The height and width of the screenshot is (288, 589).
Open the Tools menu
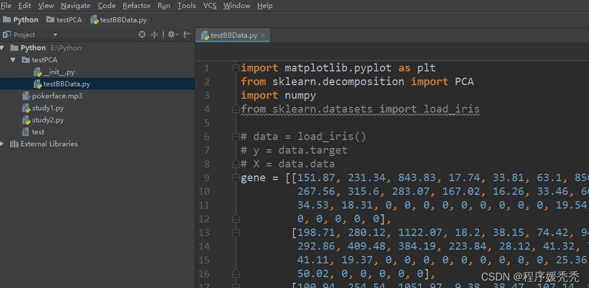(187, 6)
